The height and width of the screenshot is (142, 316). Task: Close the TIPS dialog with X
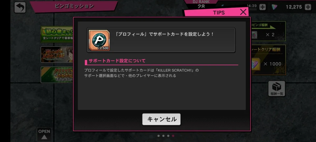click(243, 12)
